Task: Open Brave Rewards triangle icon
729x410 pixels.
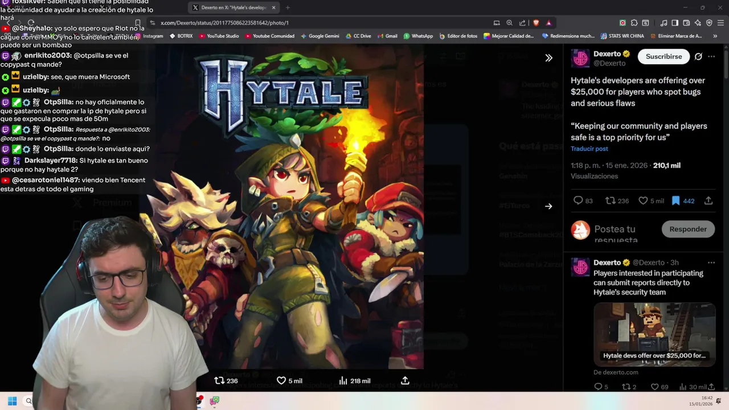Action: coord(548,23)
